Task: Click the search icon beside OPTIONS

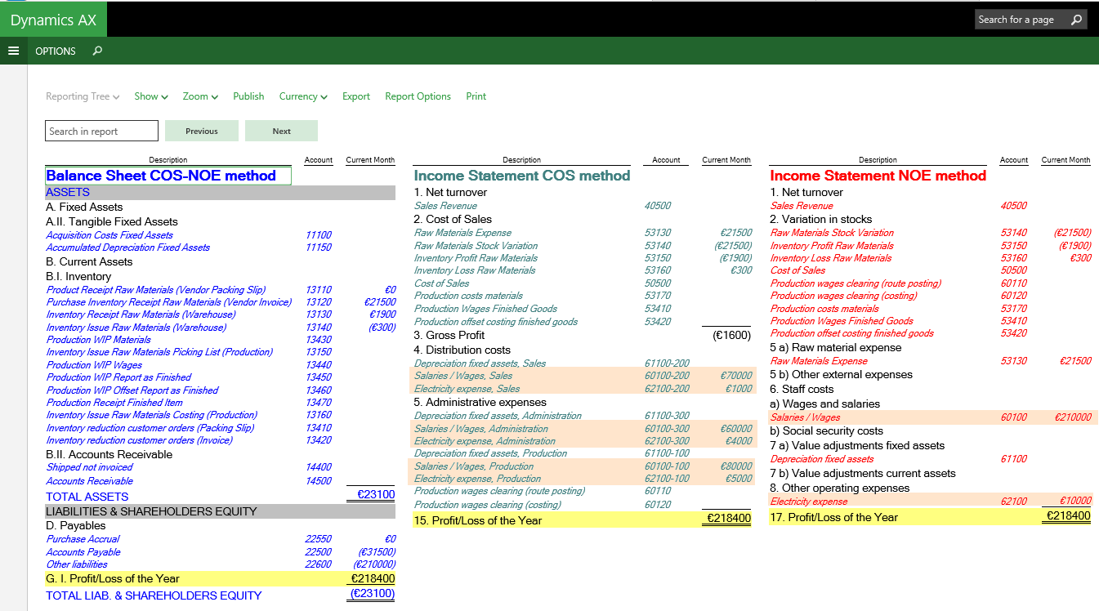Action: (97, 51)
